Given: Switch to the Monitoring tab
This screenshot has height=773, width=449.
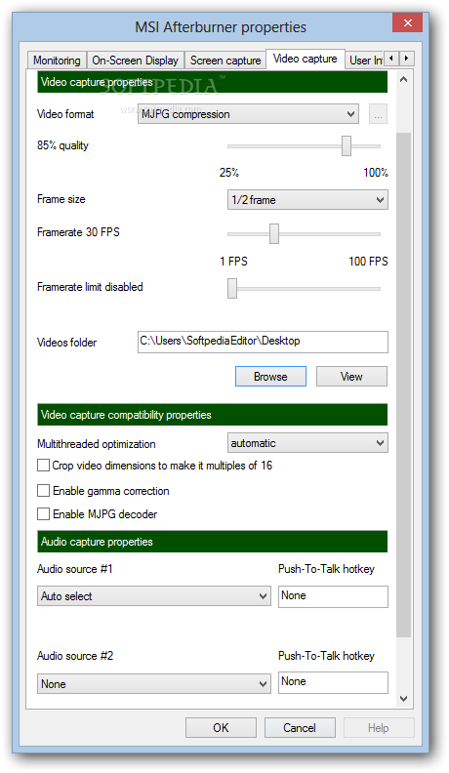Looking at the screenshot, I should point(57,61).
